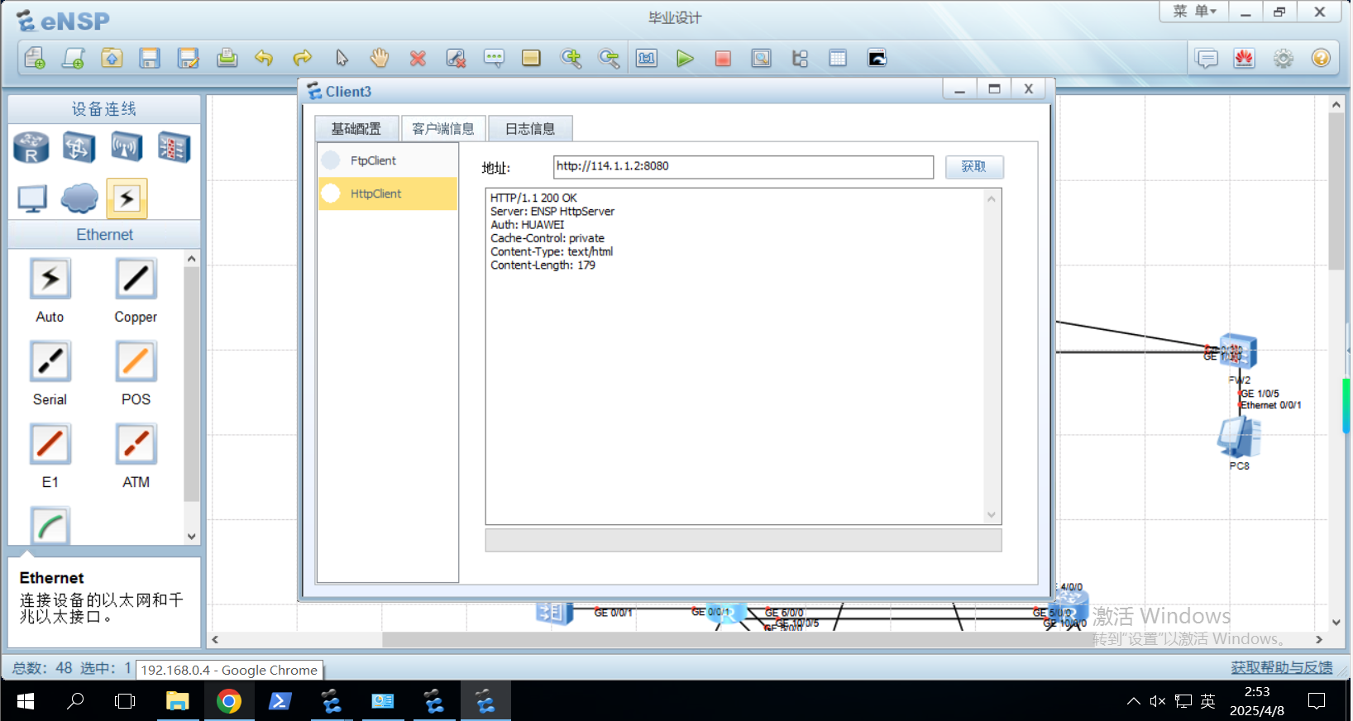Viewport: 1353px width, 721px height.
Task: Click the canvas vertical scroll up arrow
Action: point(1336,104)
